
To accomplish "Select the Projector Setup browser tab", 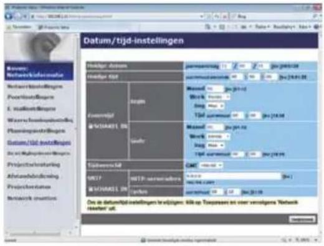I will point(54,27).
